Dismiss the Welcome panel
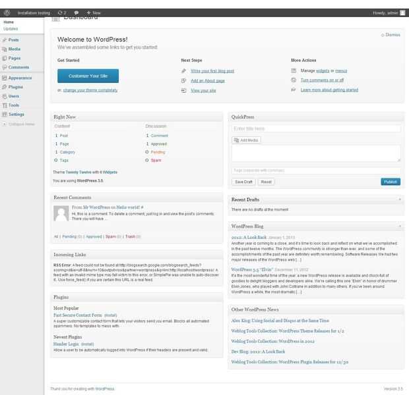409x395 pixels. tap(391, 35)
